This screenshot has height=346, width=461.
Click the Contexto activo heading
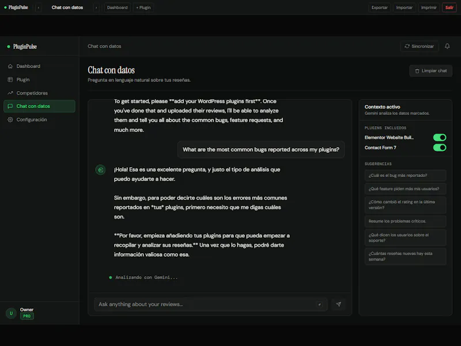tap(382, 107)
